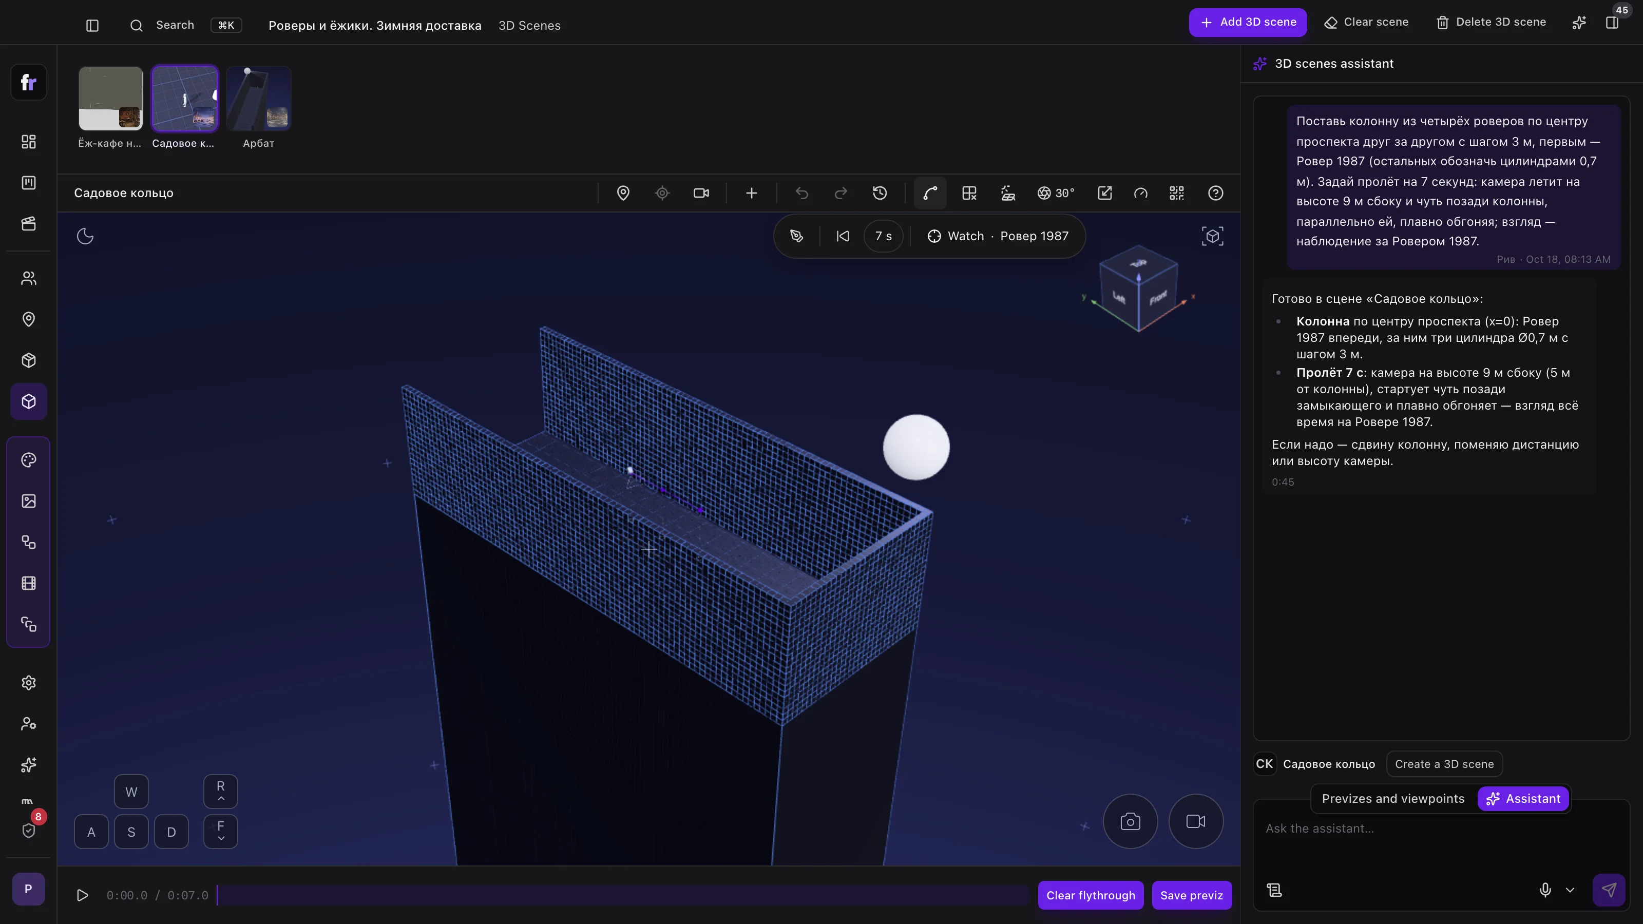This screenshot has width=1643, height=924.
Task: Click the Save previz button
Action: click(x=1191, y=895)
